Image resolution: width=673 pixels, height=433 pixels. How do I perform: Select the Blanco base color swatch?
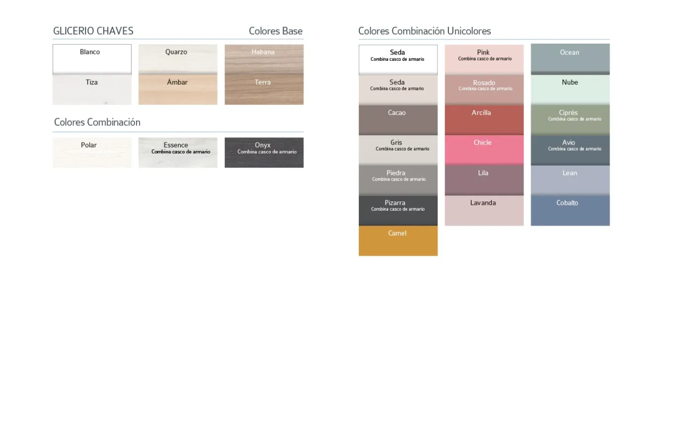(x=92, y=59)
